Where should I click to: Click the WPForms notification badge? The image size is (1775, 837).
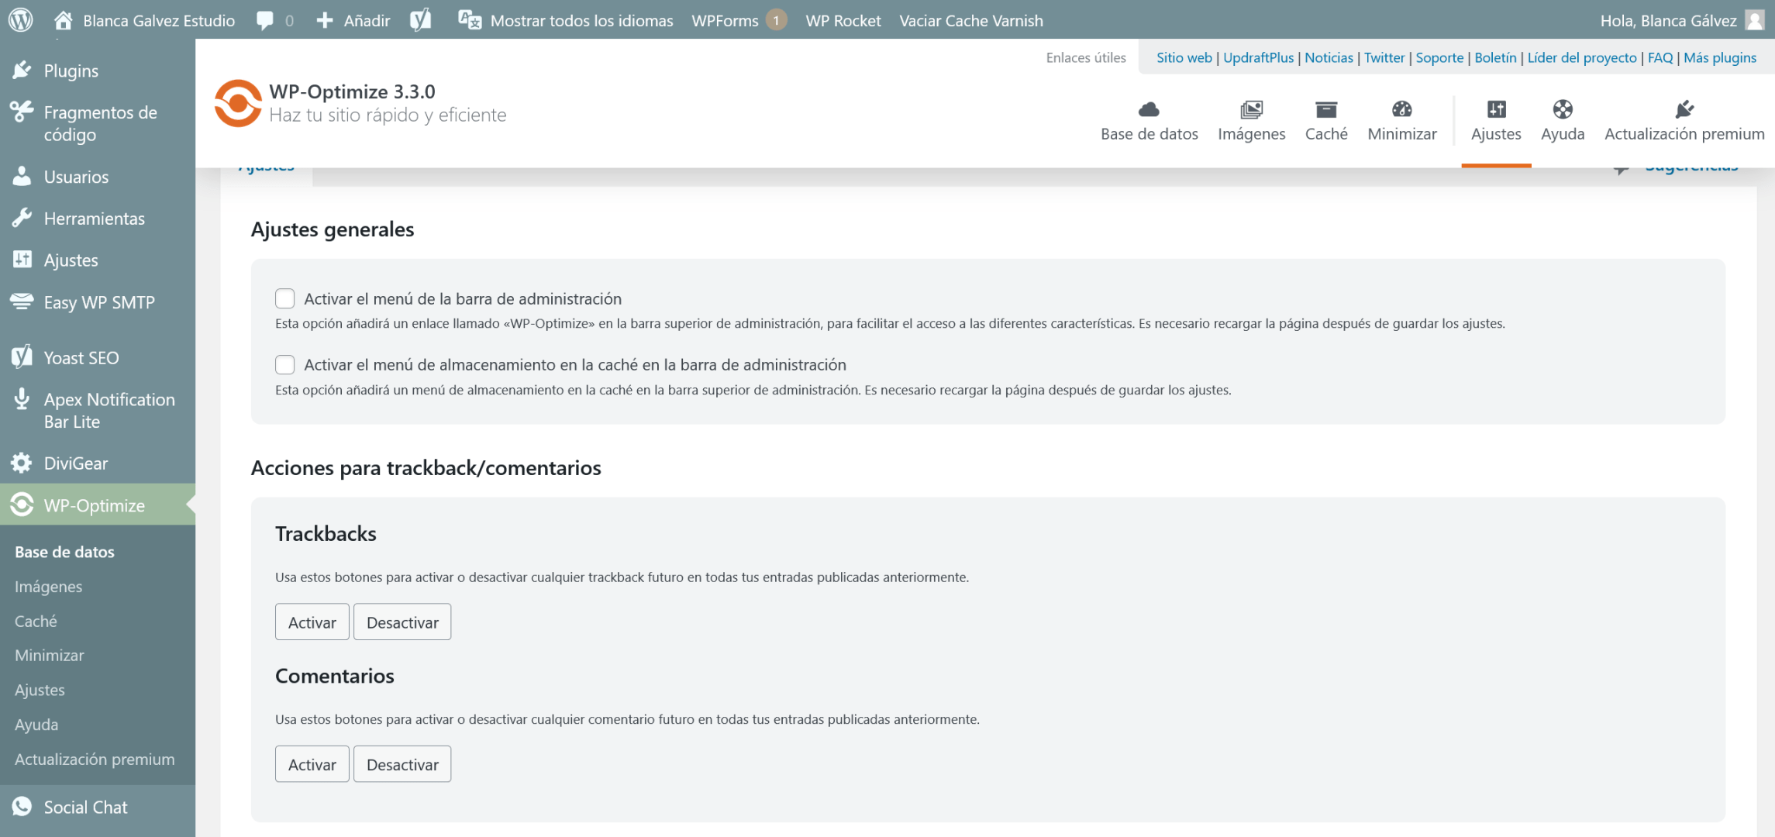coord(776,20)
